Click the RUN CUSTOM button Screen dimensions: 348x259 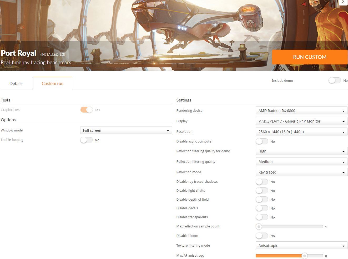click(x=310, y=57)
